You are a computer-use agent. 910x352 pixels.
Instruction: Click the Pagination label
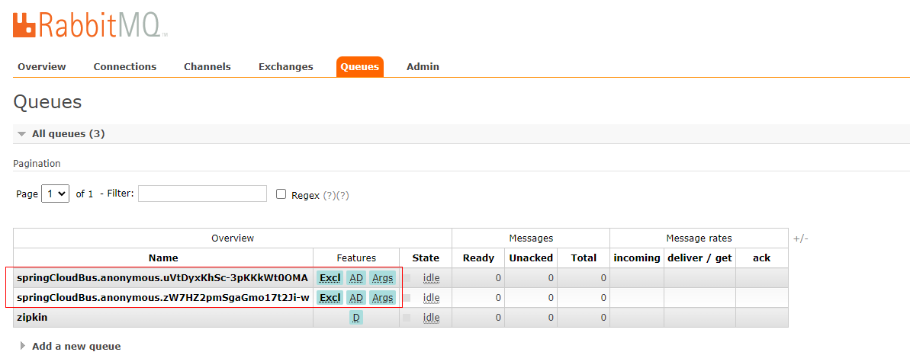point(37,164)
